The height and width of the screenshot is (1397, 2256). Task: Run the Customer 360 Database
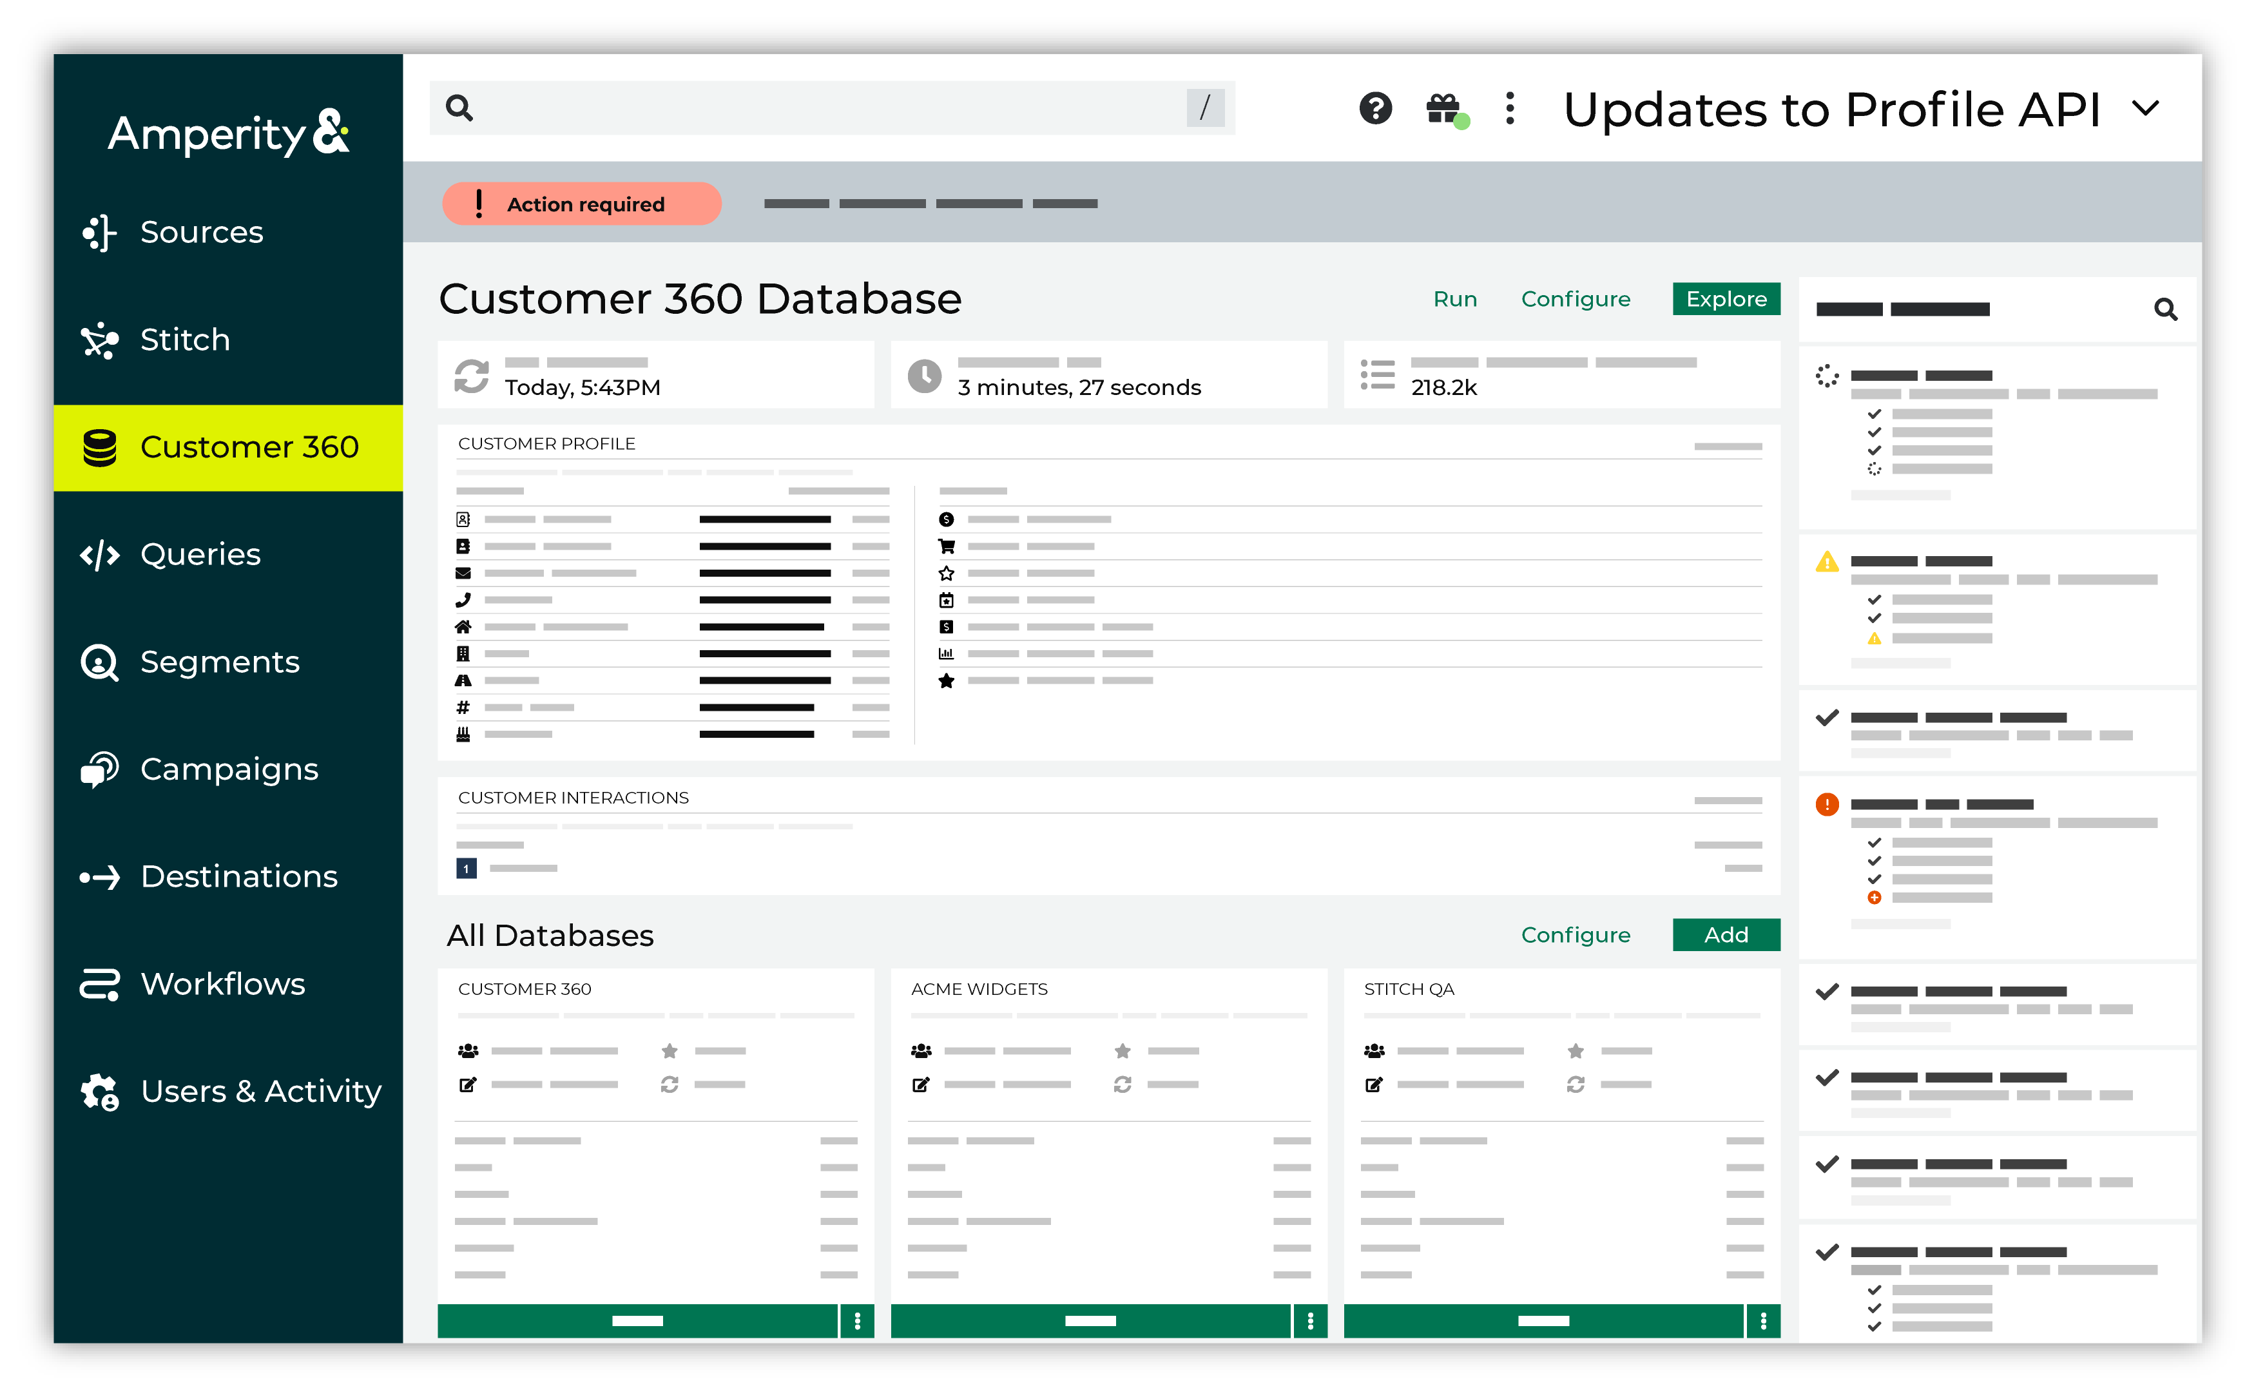tap(1454, 298)
